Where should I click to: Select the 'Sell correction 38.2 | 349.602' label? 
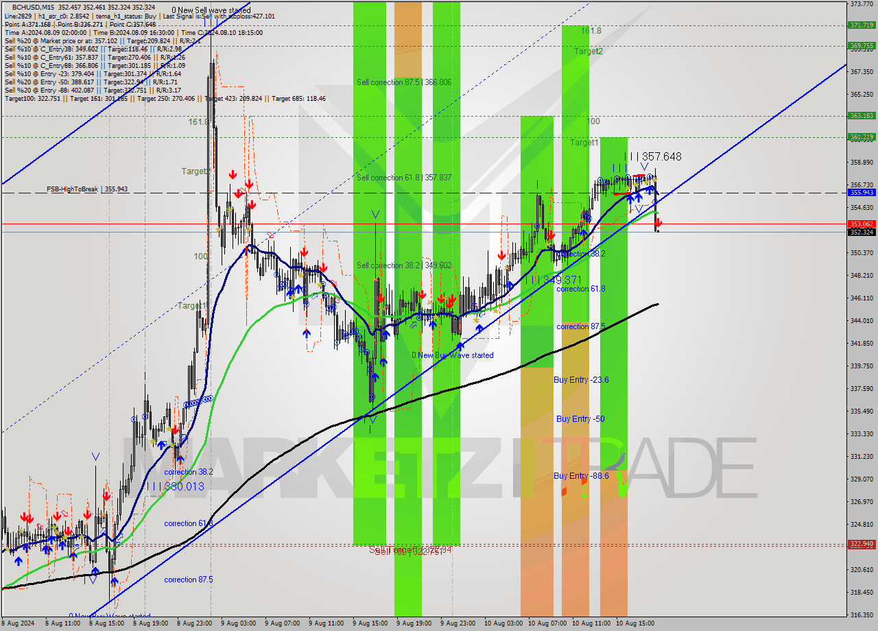[x=404, y=265]
